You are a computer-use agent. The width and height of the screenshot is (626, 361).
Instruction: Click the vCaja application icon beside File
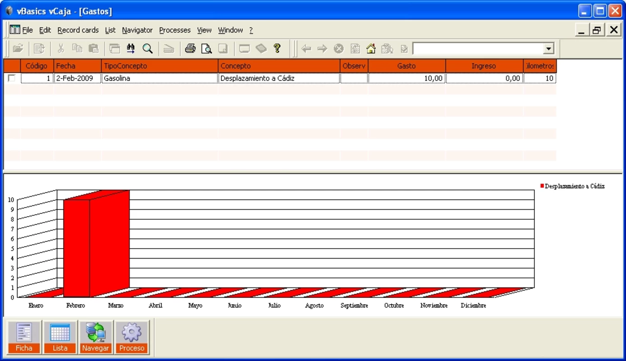tap(15, 30)
